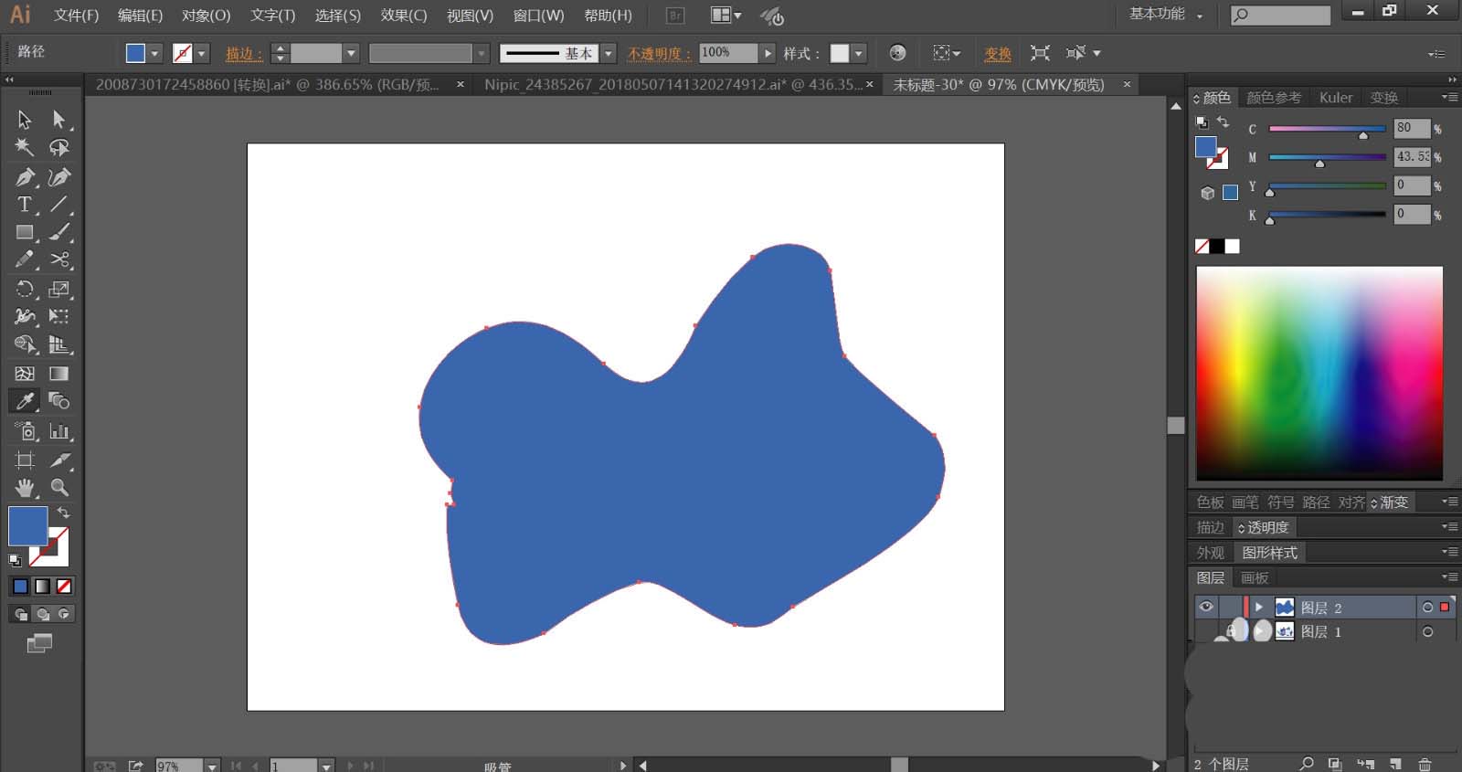
Task: Open the 基本功能 workspace switcher
Action: pyautogui.click(x=1165, y=15)
